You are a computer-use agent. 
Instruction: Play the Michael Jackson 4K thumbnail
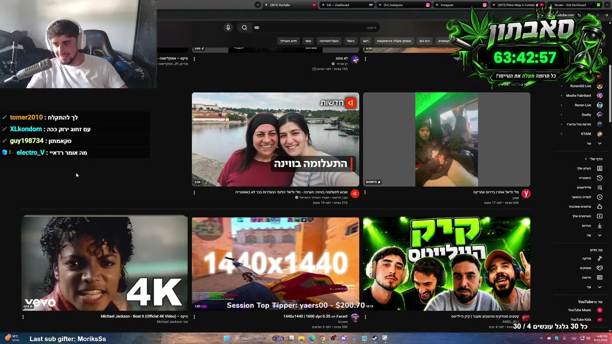click(105, 263)
